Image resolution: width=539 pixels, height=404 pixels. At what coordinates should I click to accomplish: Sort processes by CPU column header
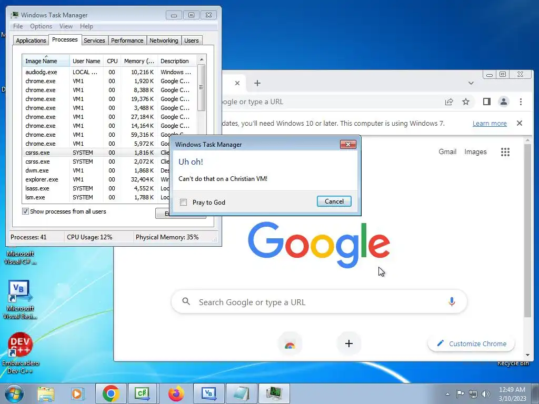(112, 61)
